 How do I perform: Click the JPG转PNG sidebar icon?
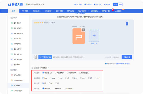pos(12,44)
